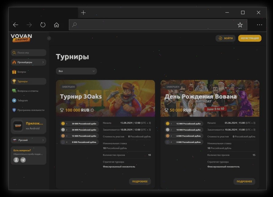Open a new tab with the plus icon

click(x=83, y=13)
